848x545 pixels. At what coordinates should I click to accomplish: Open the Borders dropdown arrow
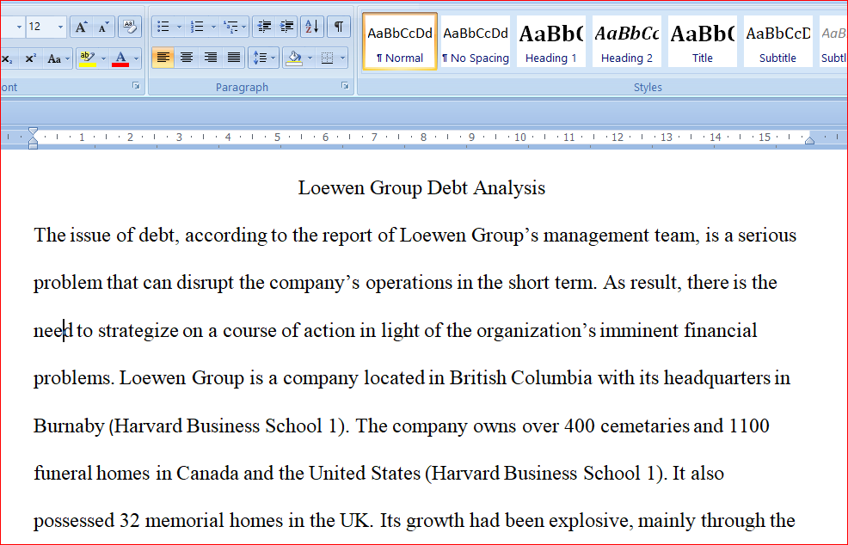[x=343, y=58]
